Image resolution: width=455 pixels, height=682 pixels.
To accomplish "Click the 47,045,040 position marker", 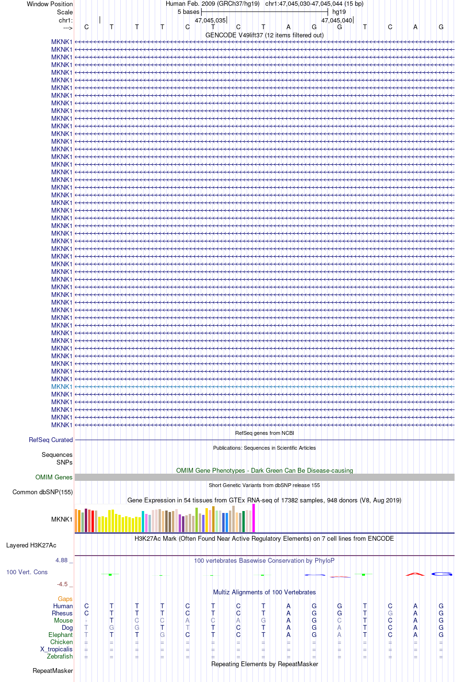I will point(337,20).
